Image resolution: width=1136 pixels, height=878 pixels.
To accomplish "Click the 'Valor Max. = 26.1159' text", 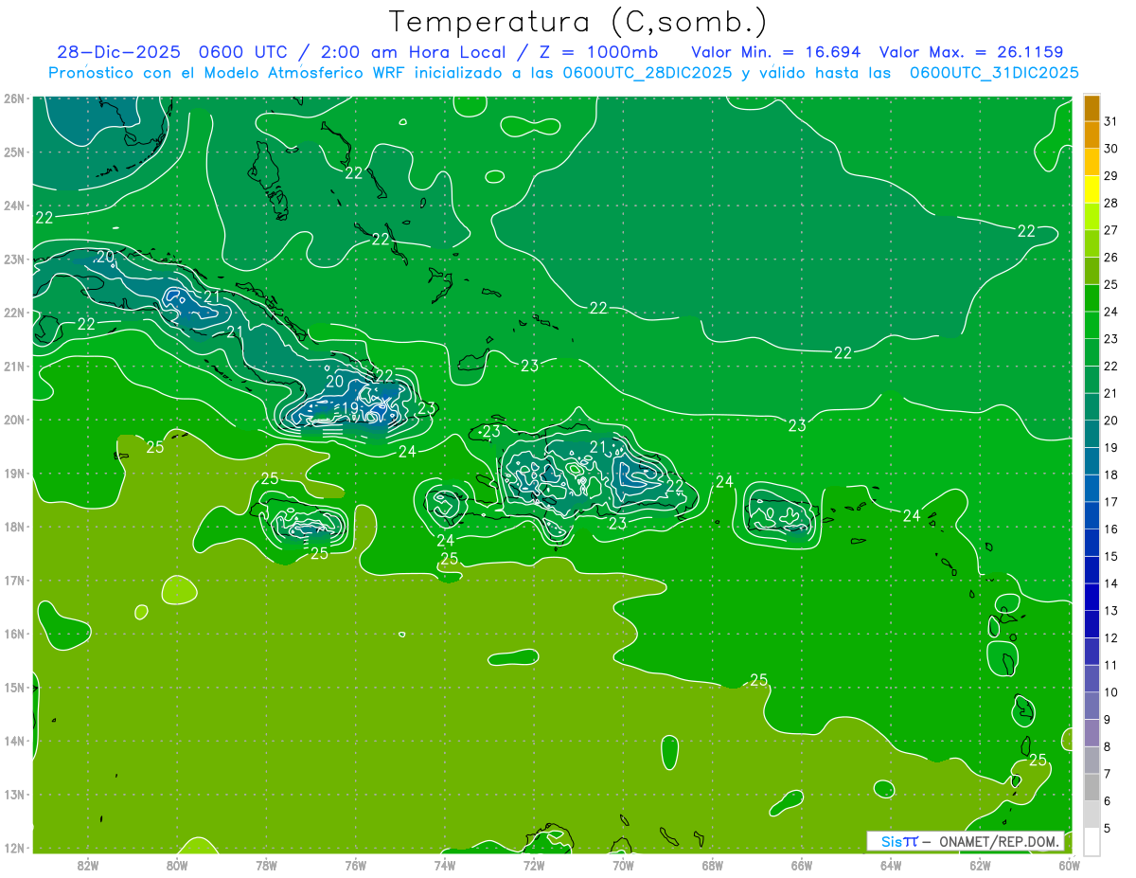I will 971,52.
